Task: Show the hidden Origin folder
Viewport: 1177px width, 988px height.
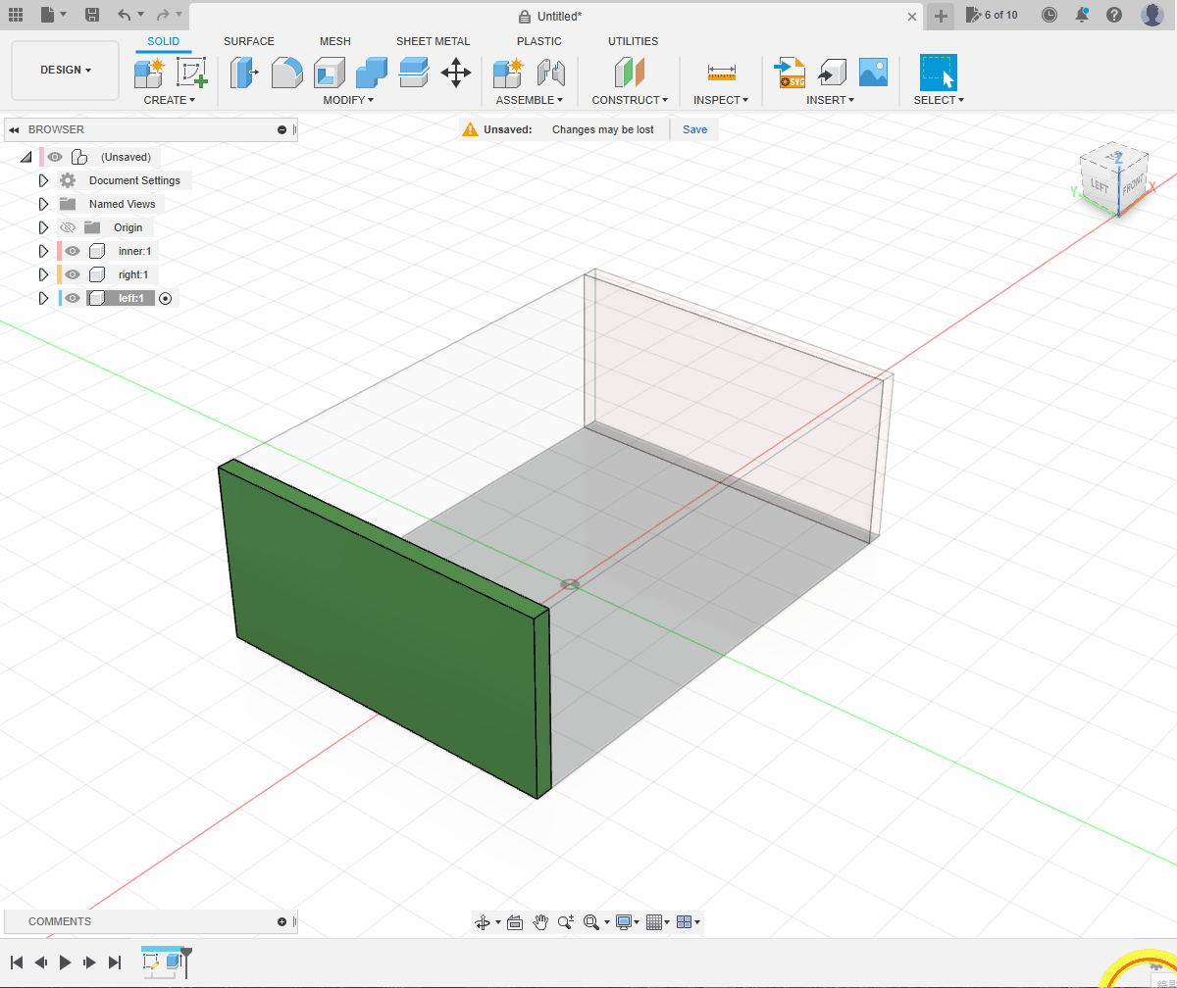Action: pyautogui.click(x=68, y=227)
